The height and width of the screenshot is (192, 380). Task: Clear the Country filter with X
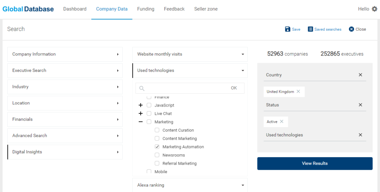click(x=360, y=75)
